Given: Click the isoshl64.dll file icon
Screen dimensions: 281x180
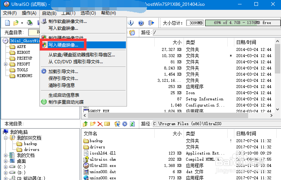Looking at the screenshot, I should point(86,153).
